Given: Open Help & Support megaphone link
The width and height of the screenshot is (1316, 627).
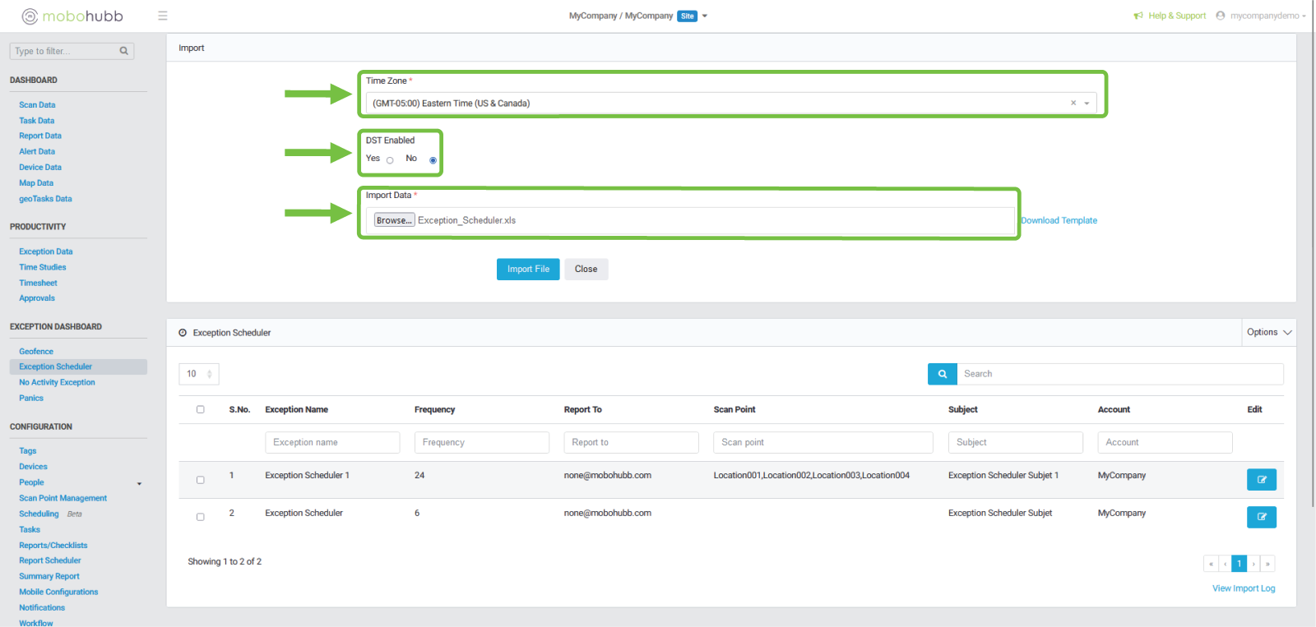Looking at the screenshot, I should (1170, 16).
